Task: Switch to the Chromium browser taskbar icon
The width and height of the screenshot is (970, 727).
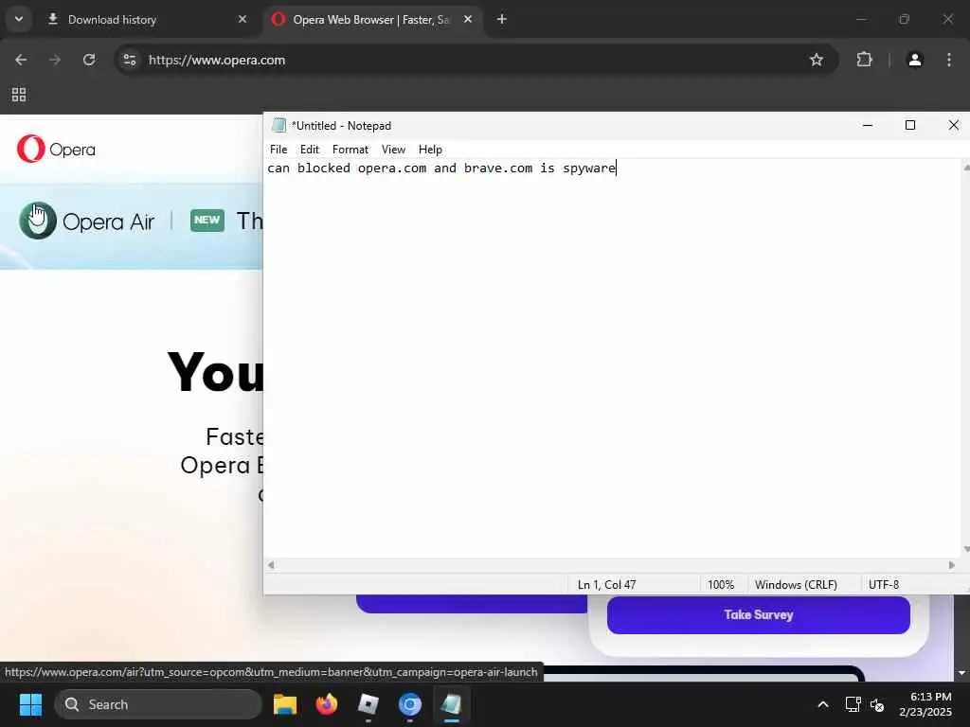Action: pos(409,704)
